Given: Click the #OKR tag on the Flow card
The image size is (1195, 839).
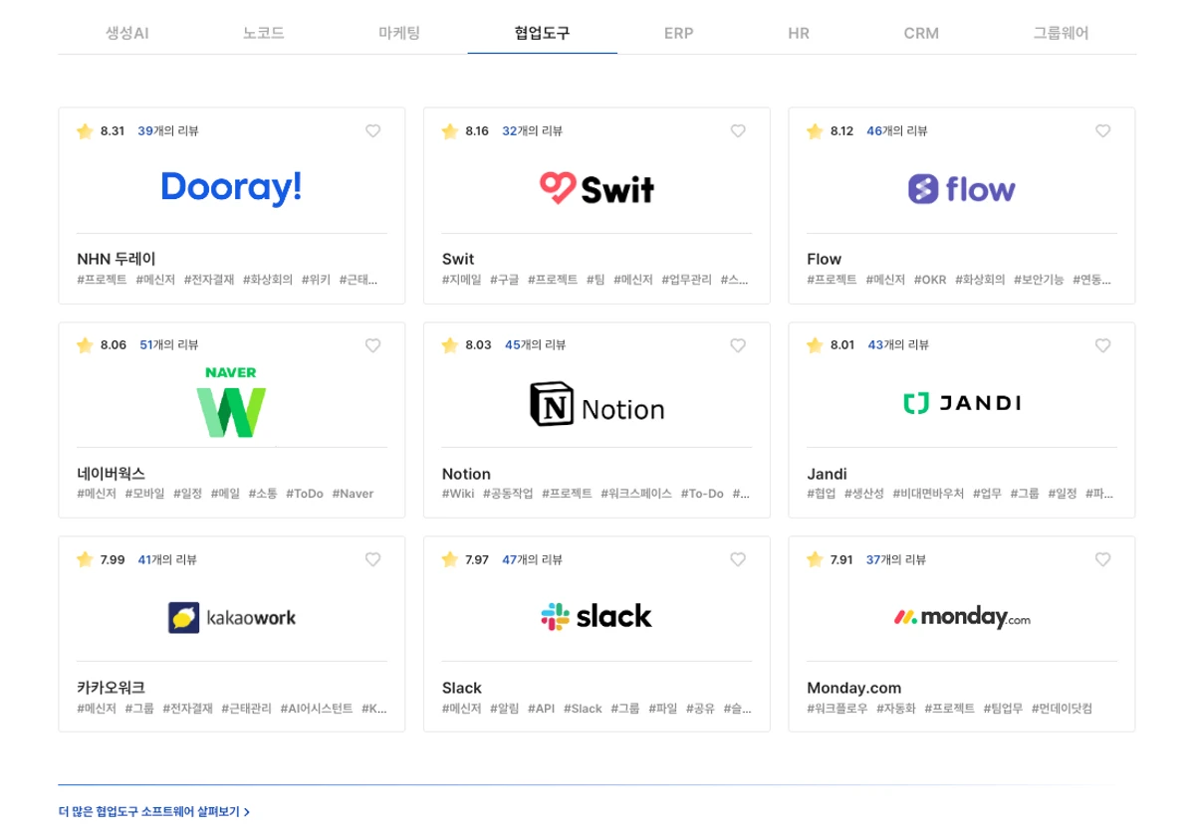Looking at the screenshot, I should coord(930,280).
